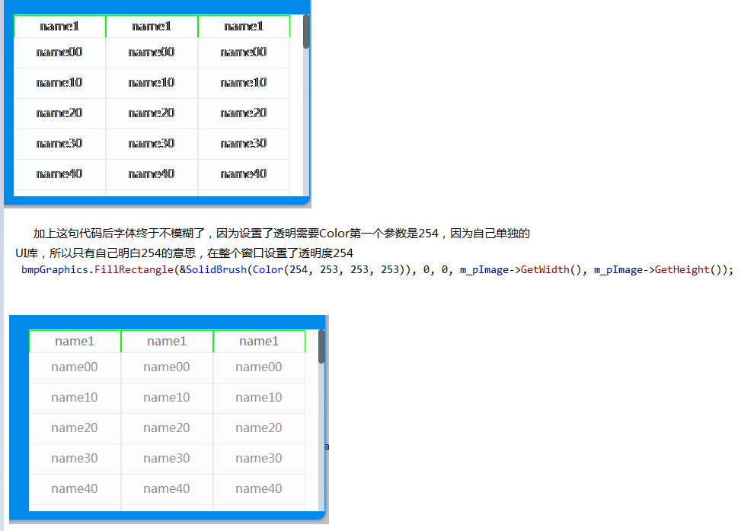Choose name30 in last column of lower table
The width and height of the screenshot is (741, 531).
tap(259, 458)
